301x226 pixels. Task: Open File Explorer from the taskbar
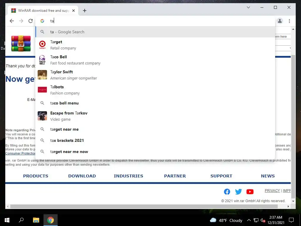click(x=36, y=220)
